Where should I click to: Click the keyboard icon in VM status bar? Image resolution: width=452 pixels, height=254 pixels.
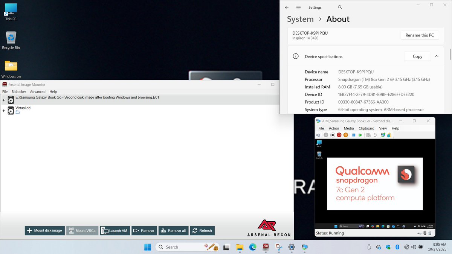click(419, 233)
